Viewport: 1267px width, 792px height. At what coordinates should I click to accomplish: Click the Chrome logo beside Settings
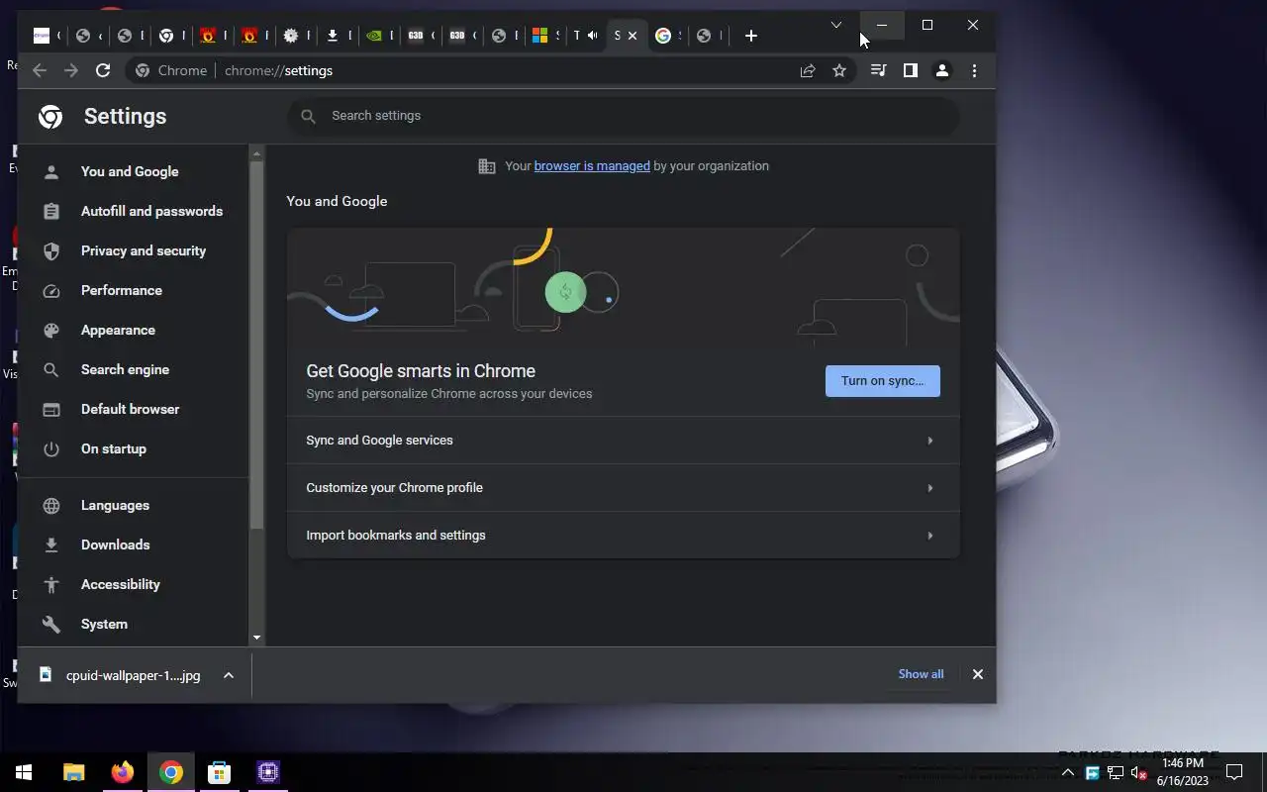[50, 117]
